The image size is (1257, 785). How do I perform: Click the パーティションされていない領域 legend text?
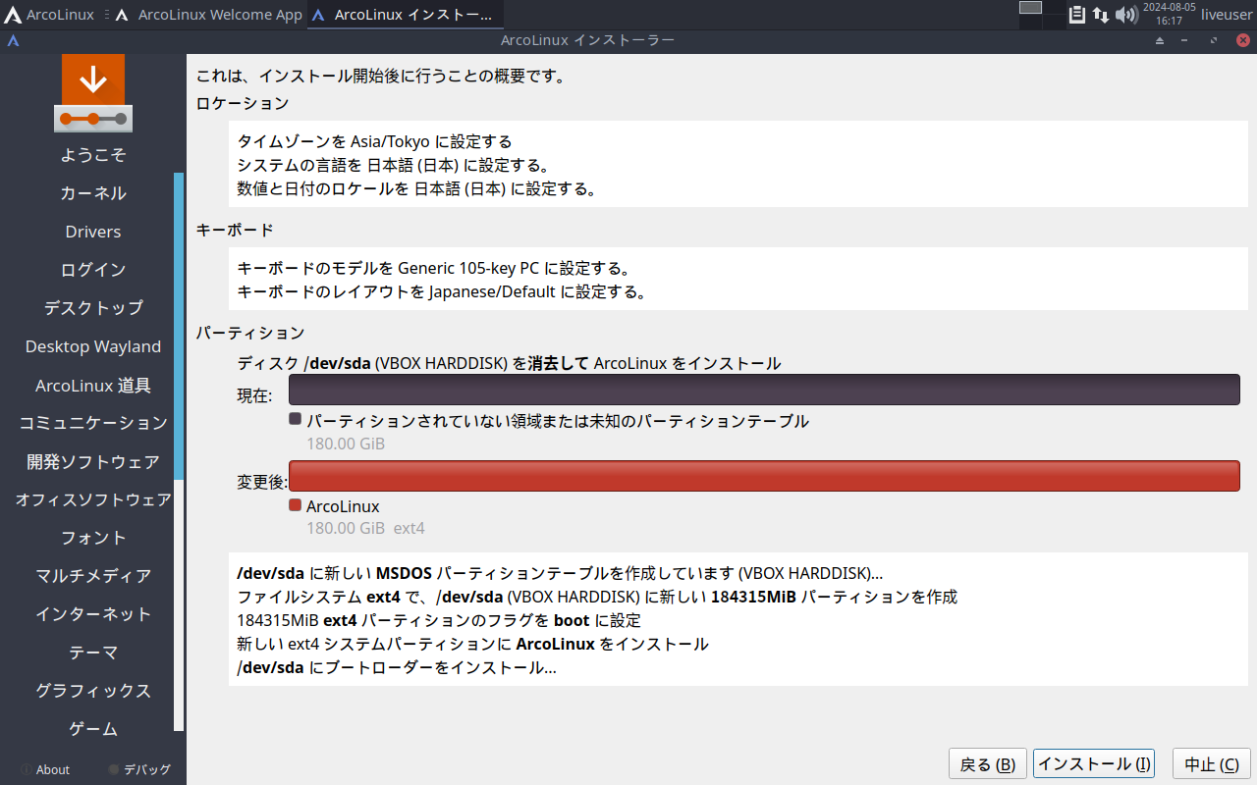[558, 421]
